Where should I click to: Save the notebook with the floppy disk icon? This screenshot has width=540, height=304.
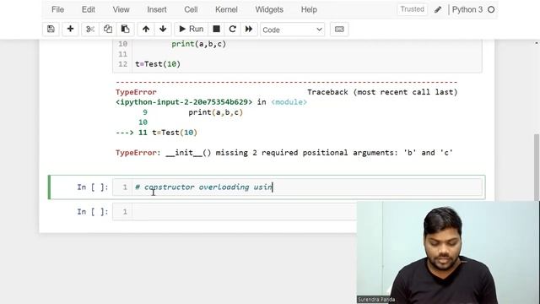pyautogui.click(x=51, y=30)
